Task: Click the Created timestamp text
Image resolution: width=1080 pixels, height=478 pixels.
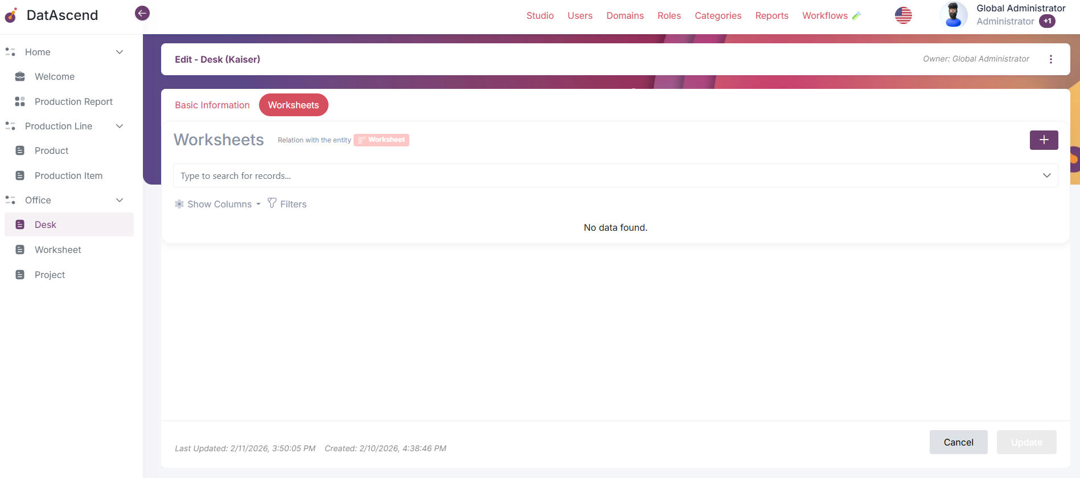Action: click(385, 448)
